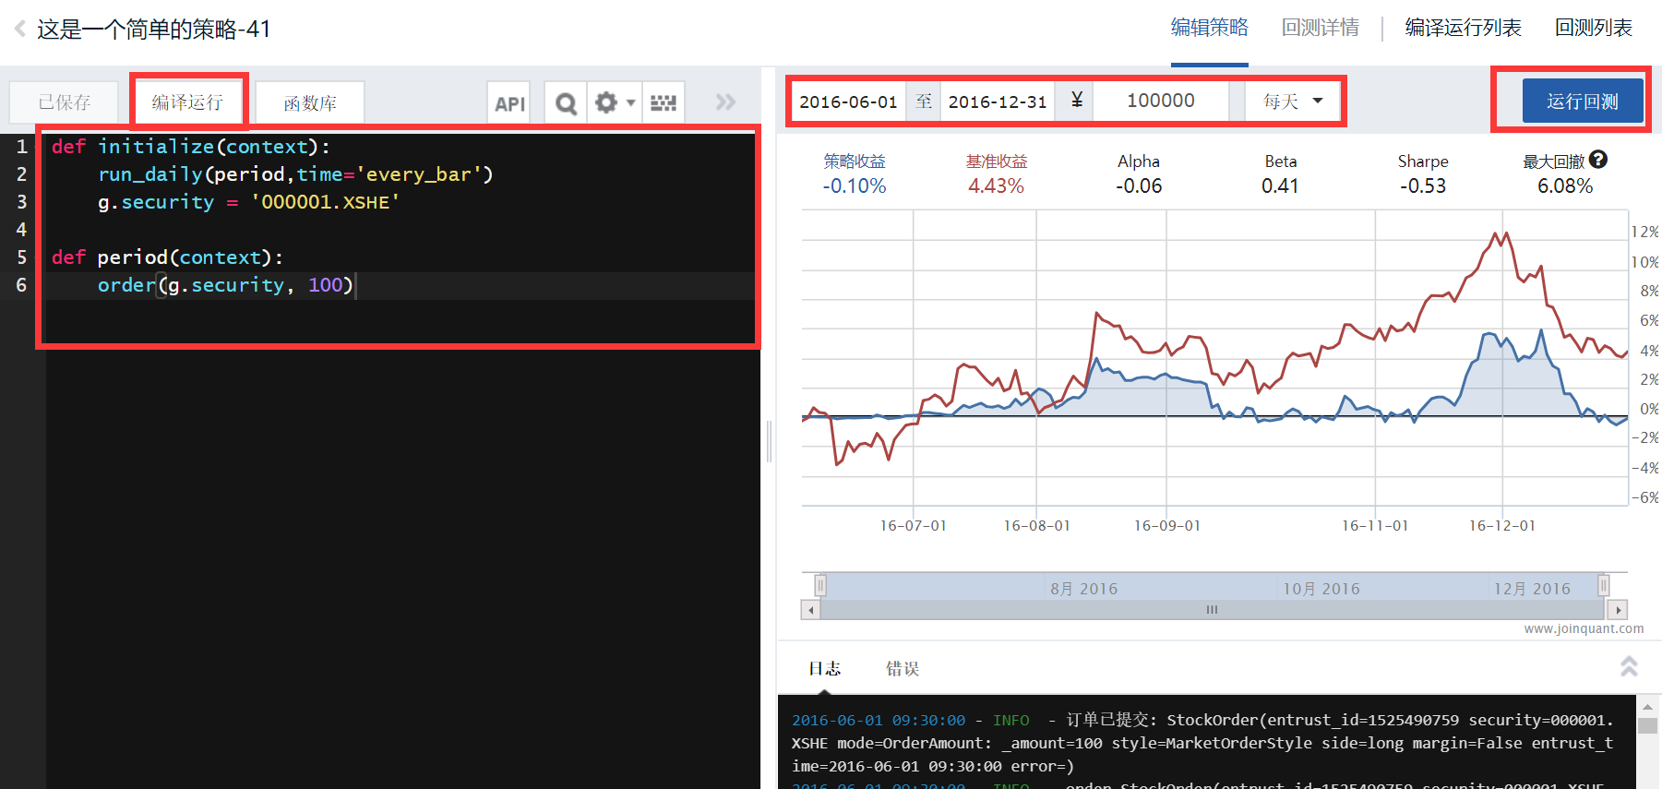The image size is (1662, 789).
Task: Click code line with run_daily call
Action: click(295, 174)
